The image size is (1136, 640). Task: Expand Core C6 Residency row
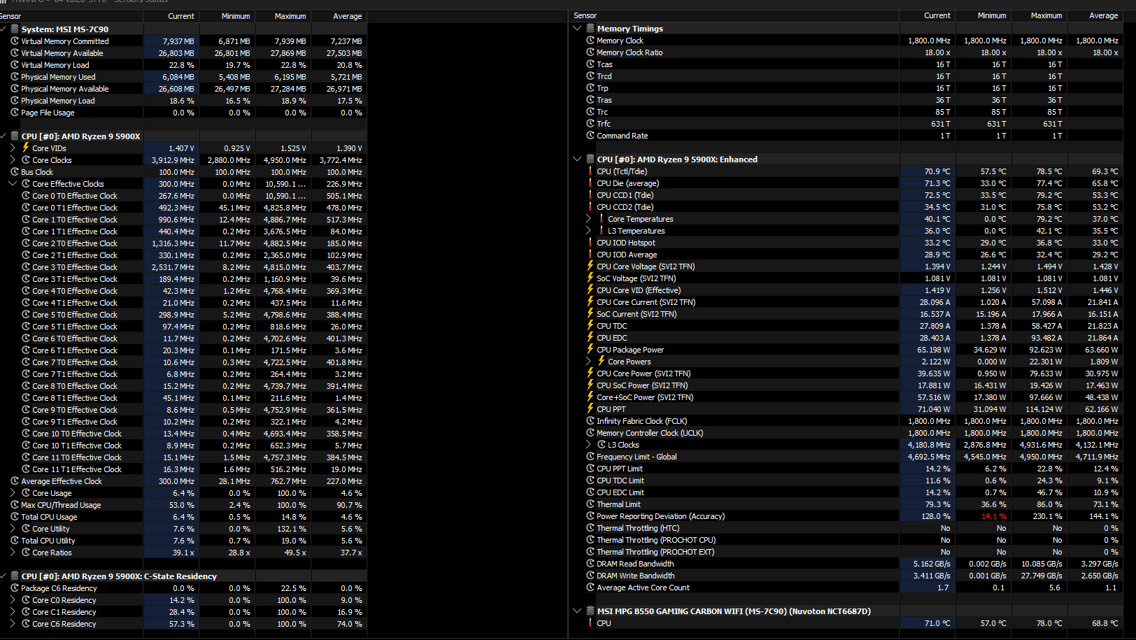point(13,623)
